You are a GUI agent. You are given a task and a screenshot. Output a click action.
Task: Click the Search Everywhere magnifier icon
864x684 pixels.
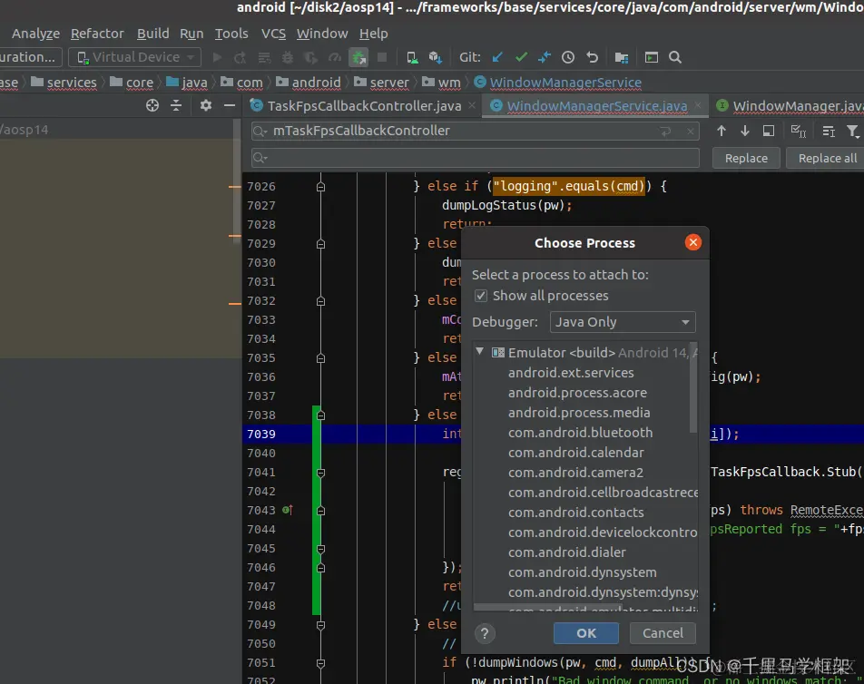[x=675, y=57]
